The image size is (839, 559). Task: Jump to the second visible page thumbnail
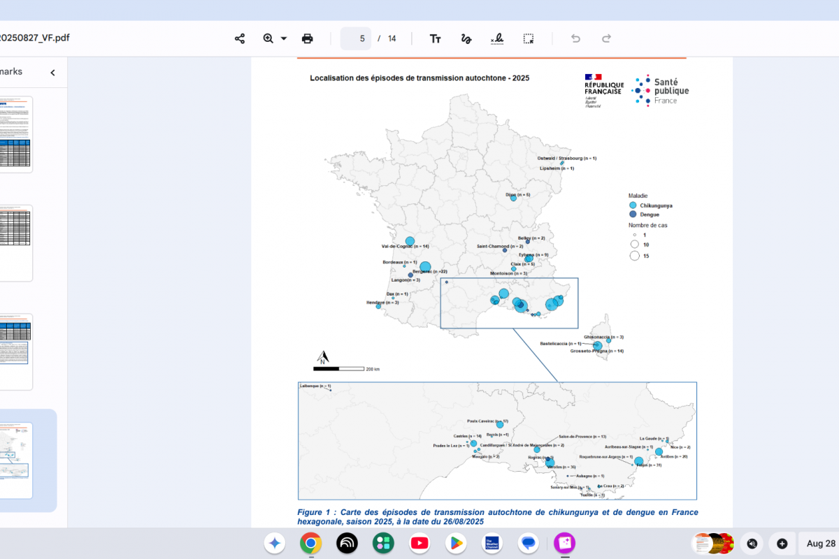[14, 242]
